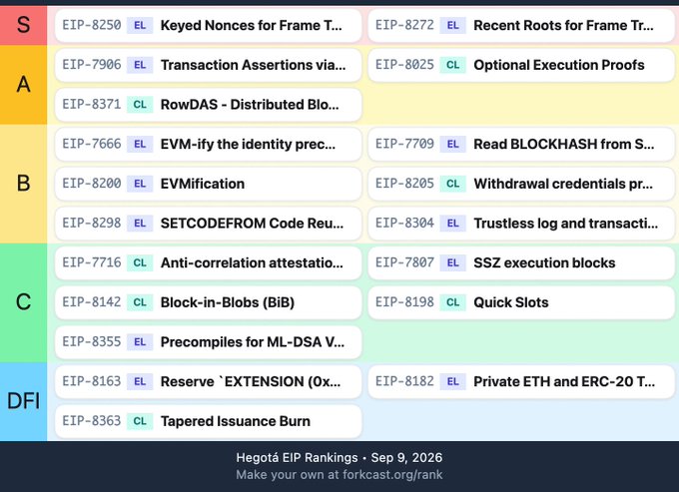Viewport: 679px width, 492px height.
Task: Click the Trustless log and transacti... title
Action: click(x=565, y=224)
